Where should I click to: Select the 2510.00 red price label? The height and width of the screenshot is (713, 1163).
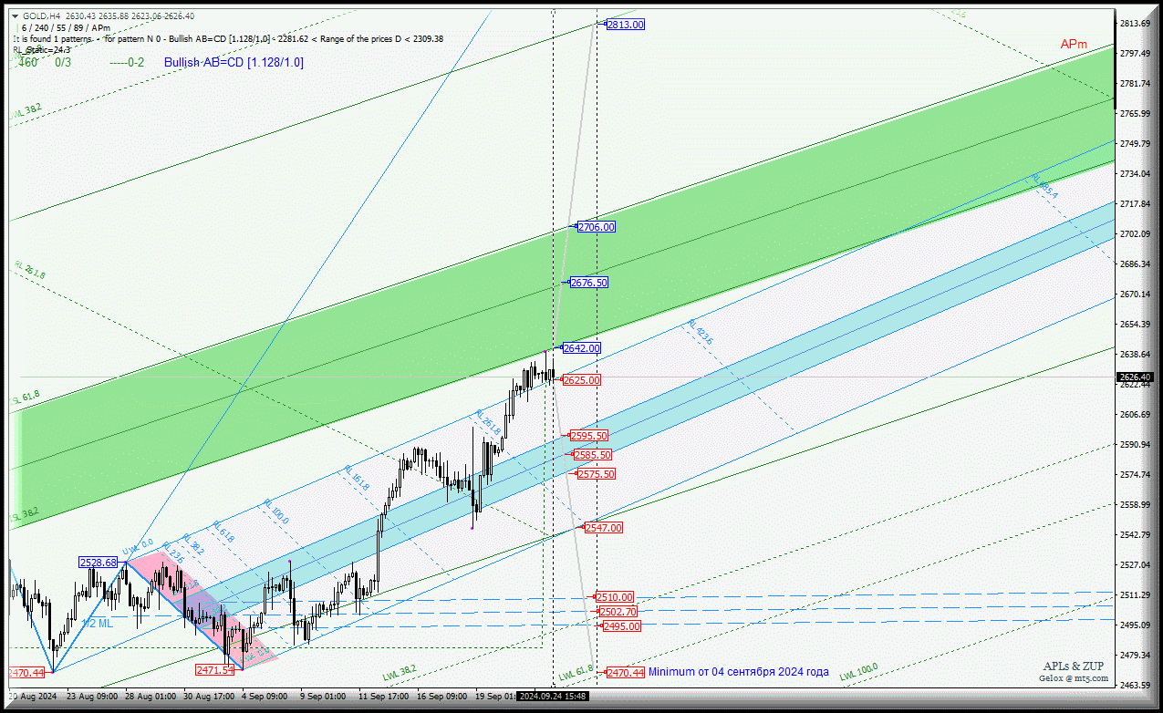click(x=614, y=597)
